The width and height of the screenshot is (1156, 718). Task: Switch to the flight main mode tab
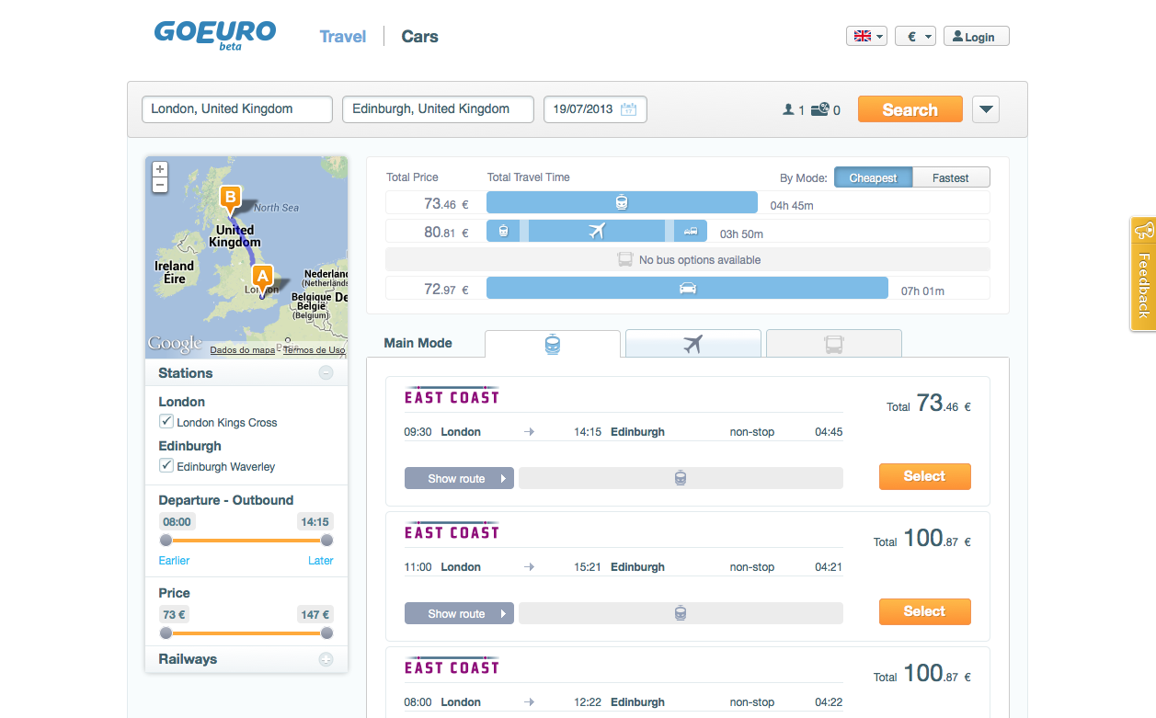click(x=693, y=344)
